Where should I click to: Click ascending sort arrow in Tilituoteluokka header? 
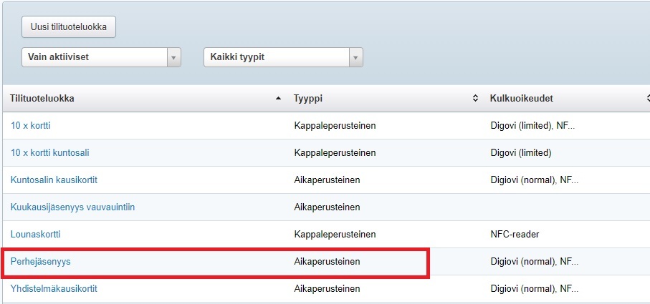[x=278, y=99]
